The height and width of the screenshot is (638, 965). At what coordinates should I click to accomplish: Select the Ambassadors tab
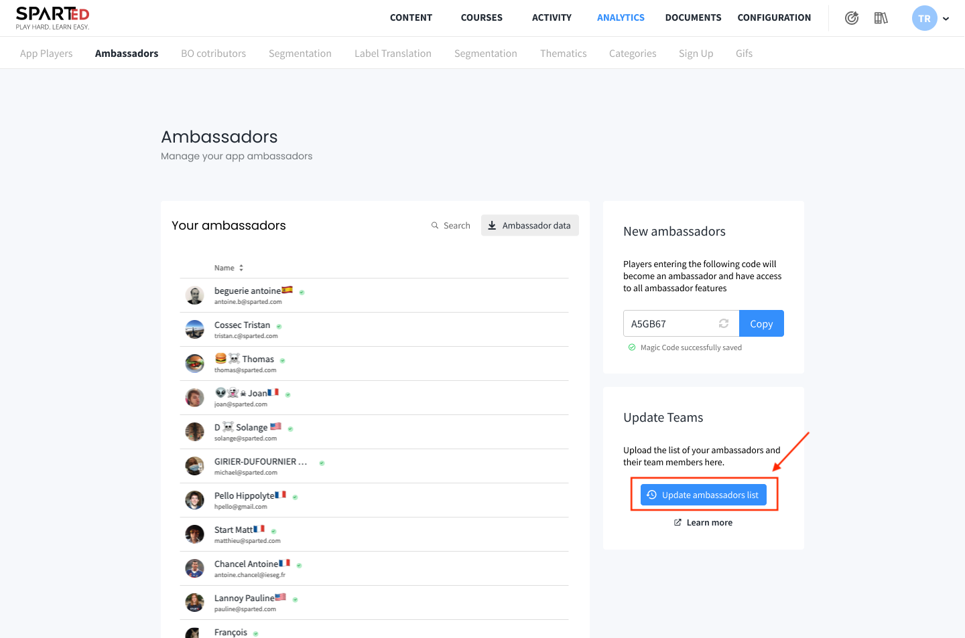[127, 54]
